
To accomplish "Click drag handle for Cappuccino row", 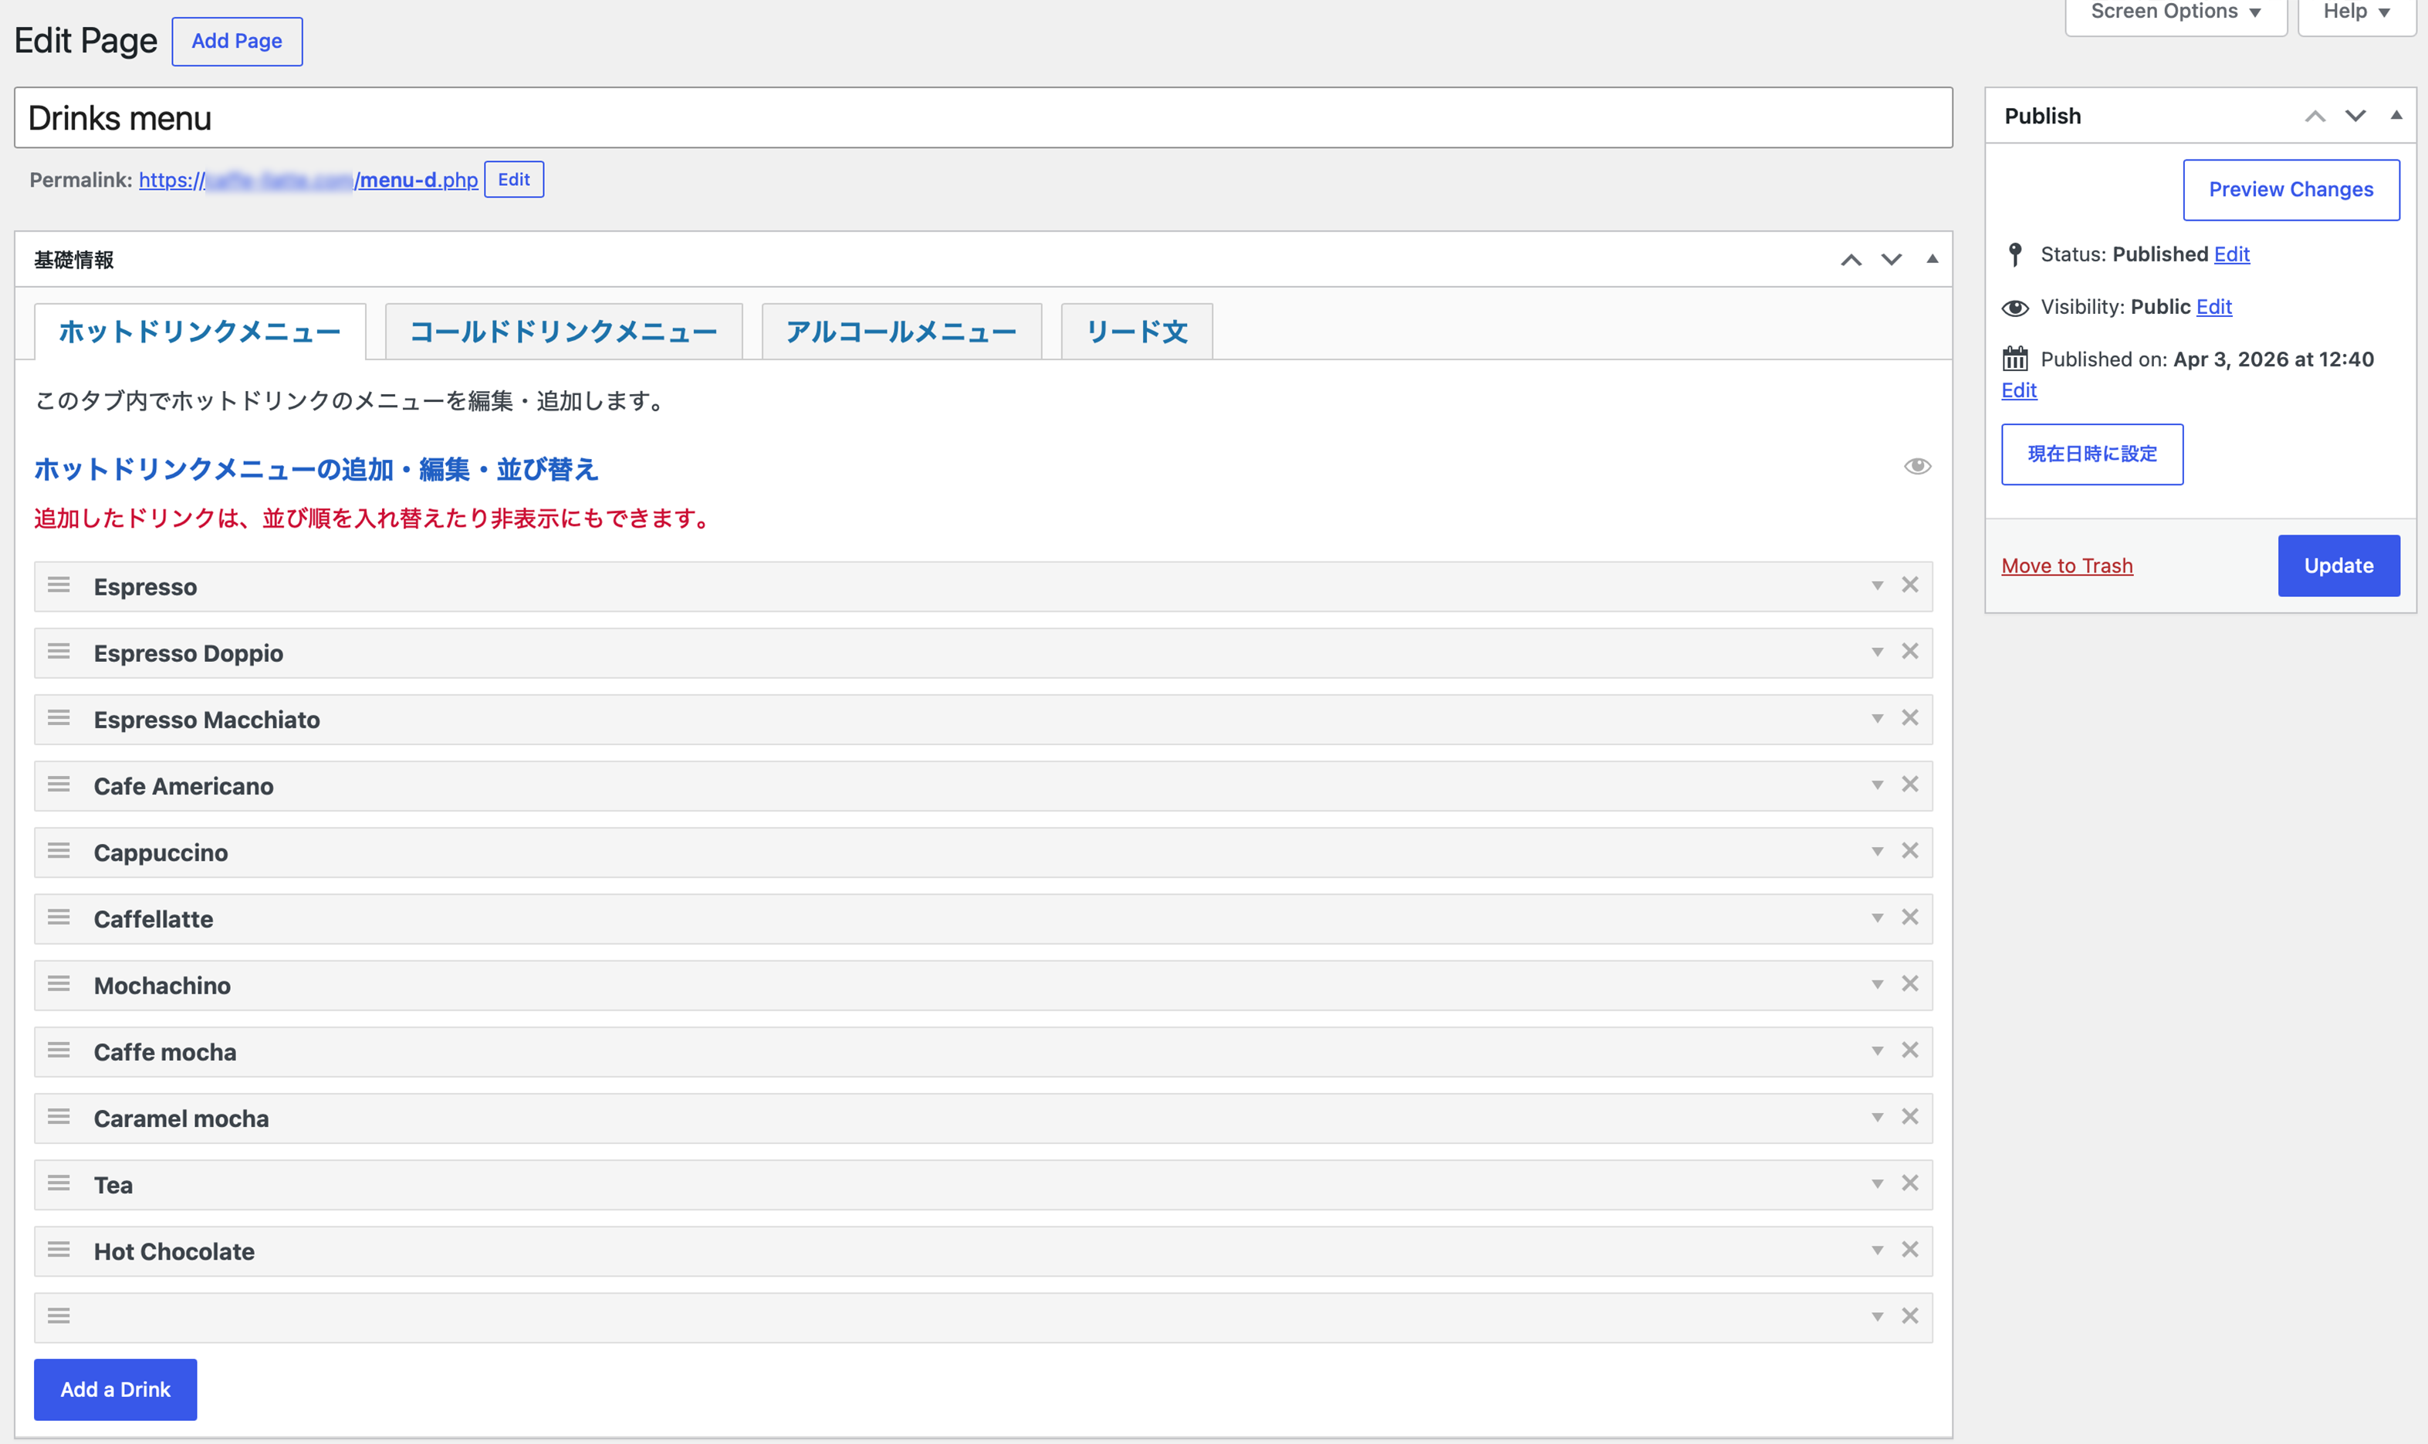I will [59, 852].
